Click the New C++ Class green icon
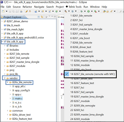The image size is (124, 122). tap(56, 11)
